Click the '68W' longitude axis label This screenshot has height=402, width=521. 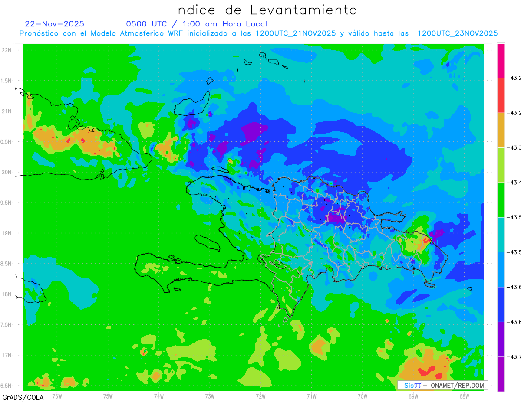[464, 396]
